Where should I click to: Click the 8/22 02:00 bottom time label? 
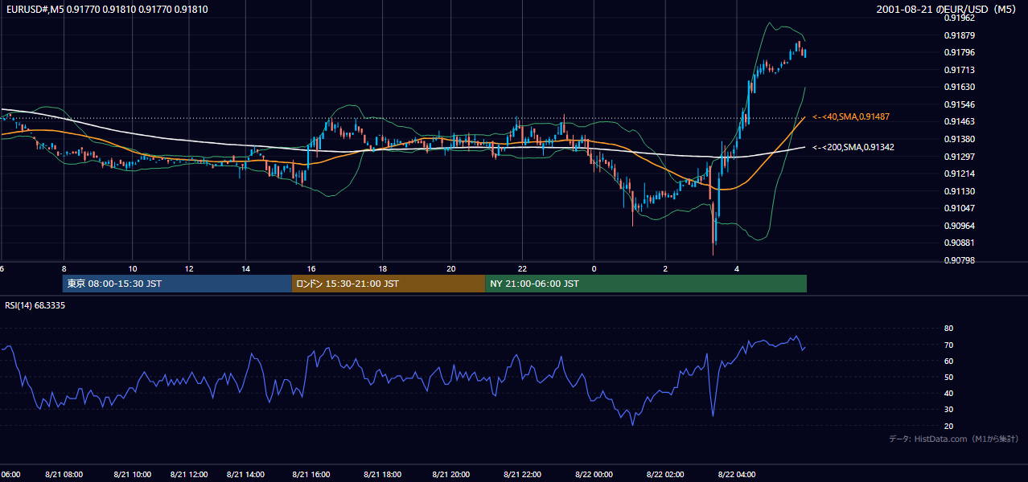(665, 475)
